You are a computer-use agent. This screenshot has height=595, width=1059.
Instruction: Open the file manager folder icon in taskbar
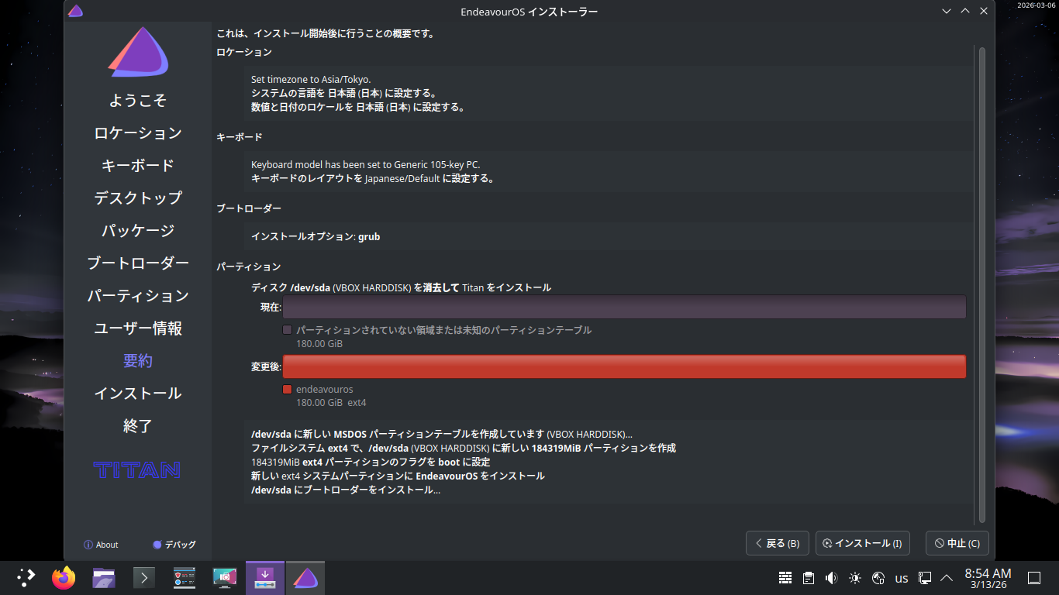coord(104,578)
